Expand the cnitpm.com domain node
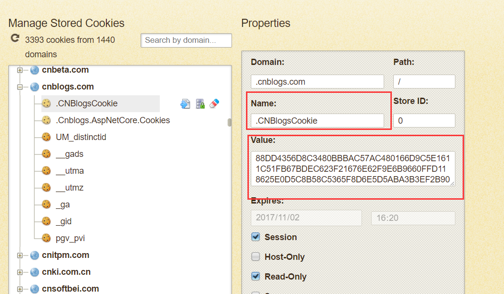Screen dimensions: 504x294 pyautogui.click(x=20, y=256)
